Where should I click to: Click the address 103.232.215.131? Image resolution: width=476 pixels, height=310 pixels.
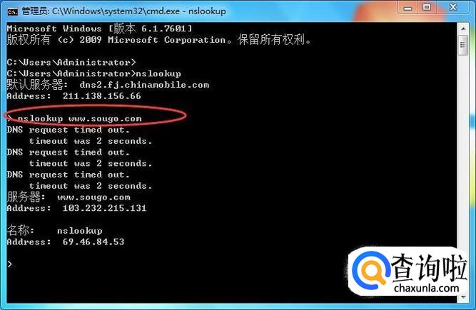click(x=104, y=208)
